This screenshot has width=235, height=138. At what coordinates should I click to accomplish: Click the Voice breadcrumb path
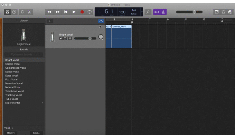(7, 128)
